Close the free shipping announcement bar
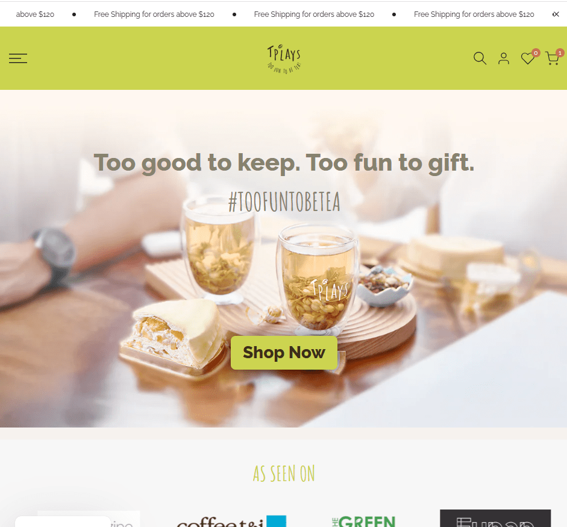567x527 pixels. pyautogui.click(x=556, y=14)
